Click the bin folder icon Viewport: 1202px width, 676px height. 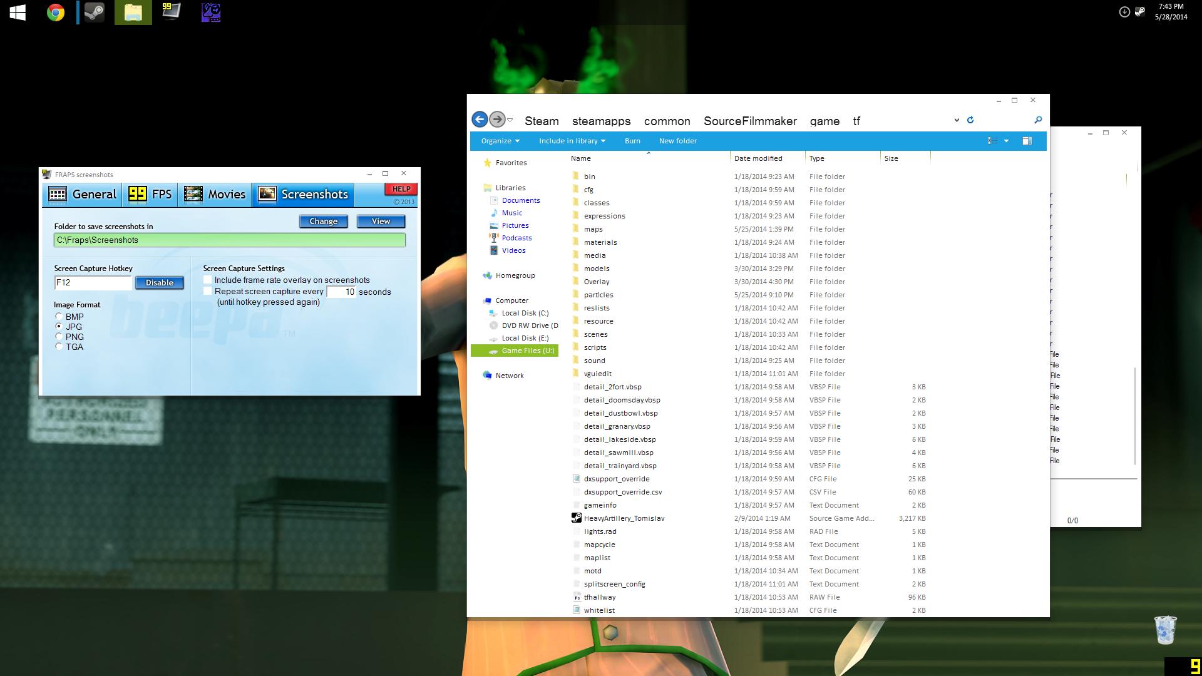576,176
